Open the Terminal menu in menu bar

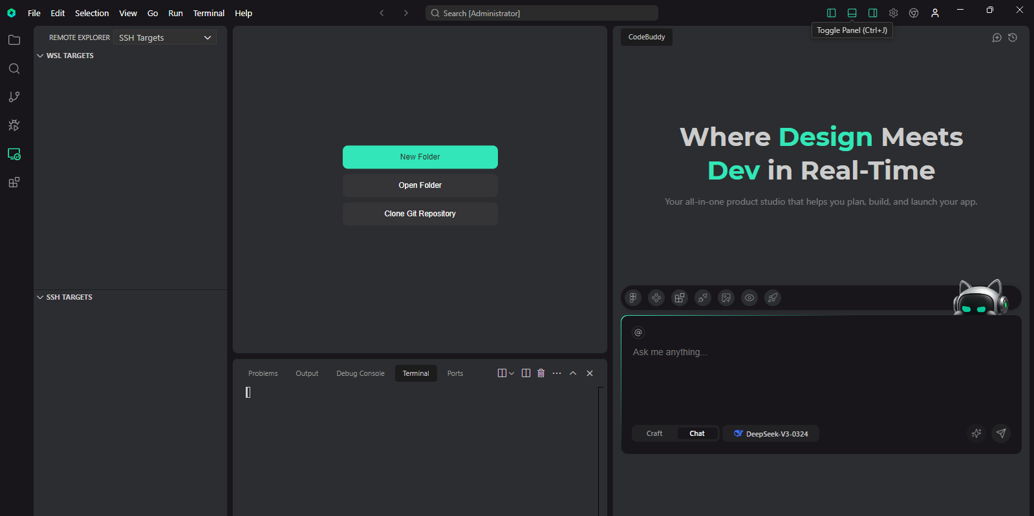[x=208, y=13]
